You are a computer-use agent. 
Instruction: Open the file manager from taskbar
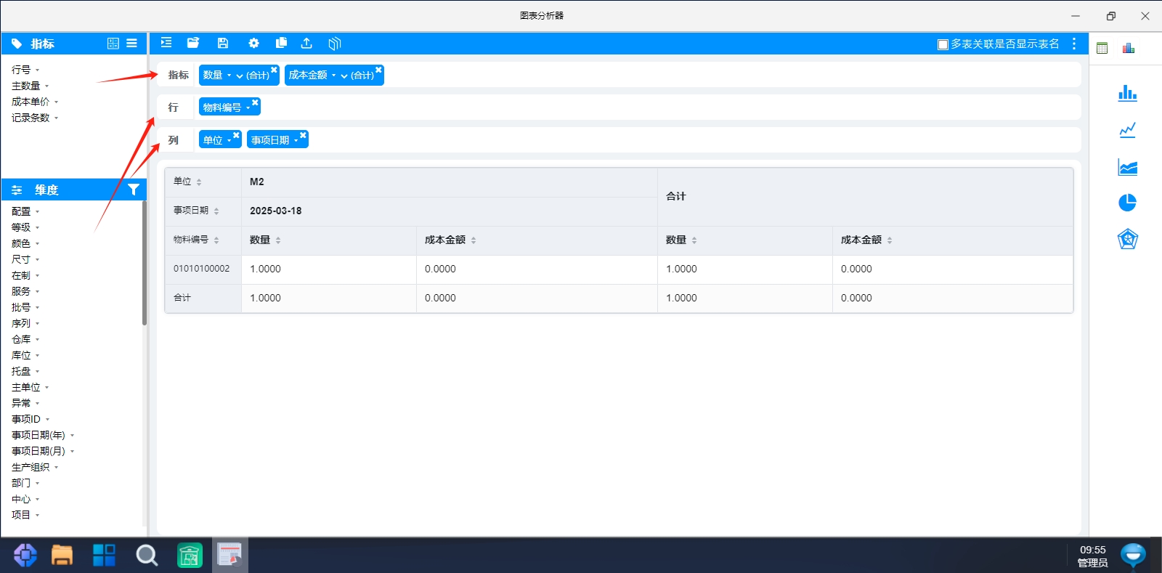tap(62, 555)
